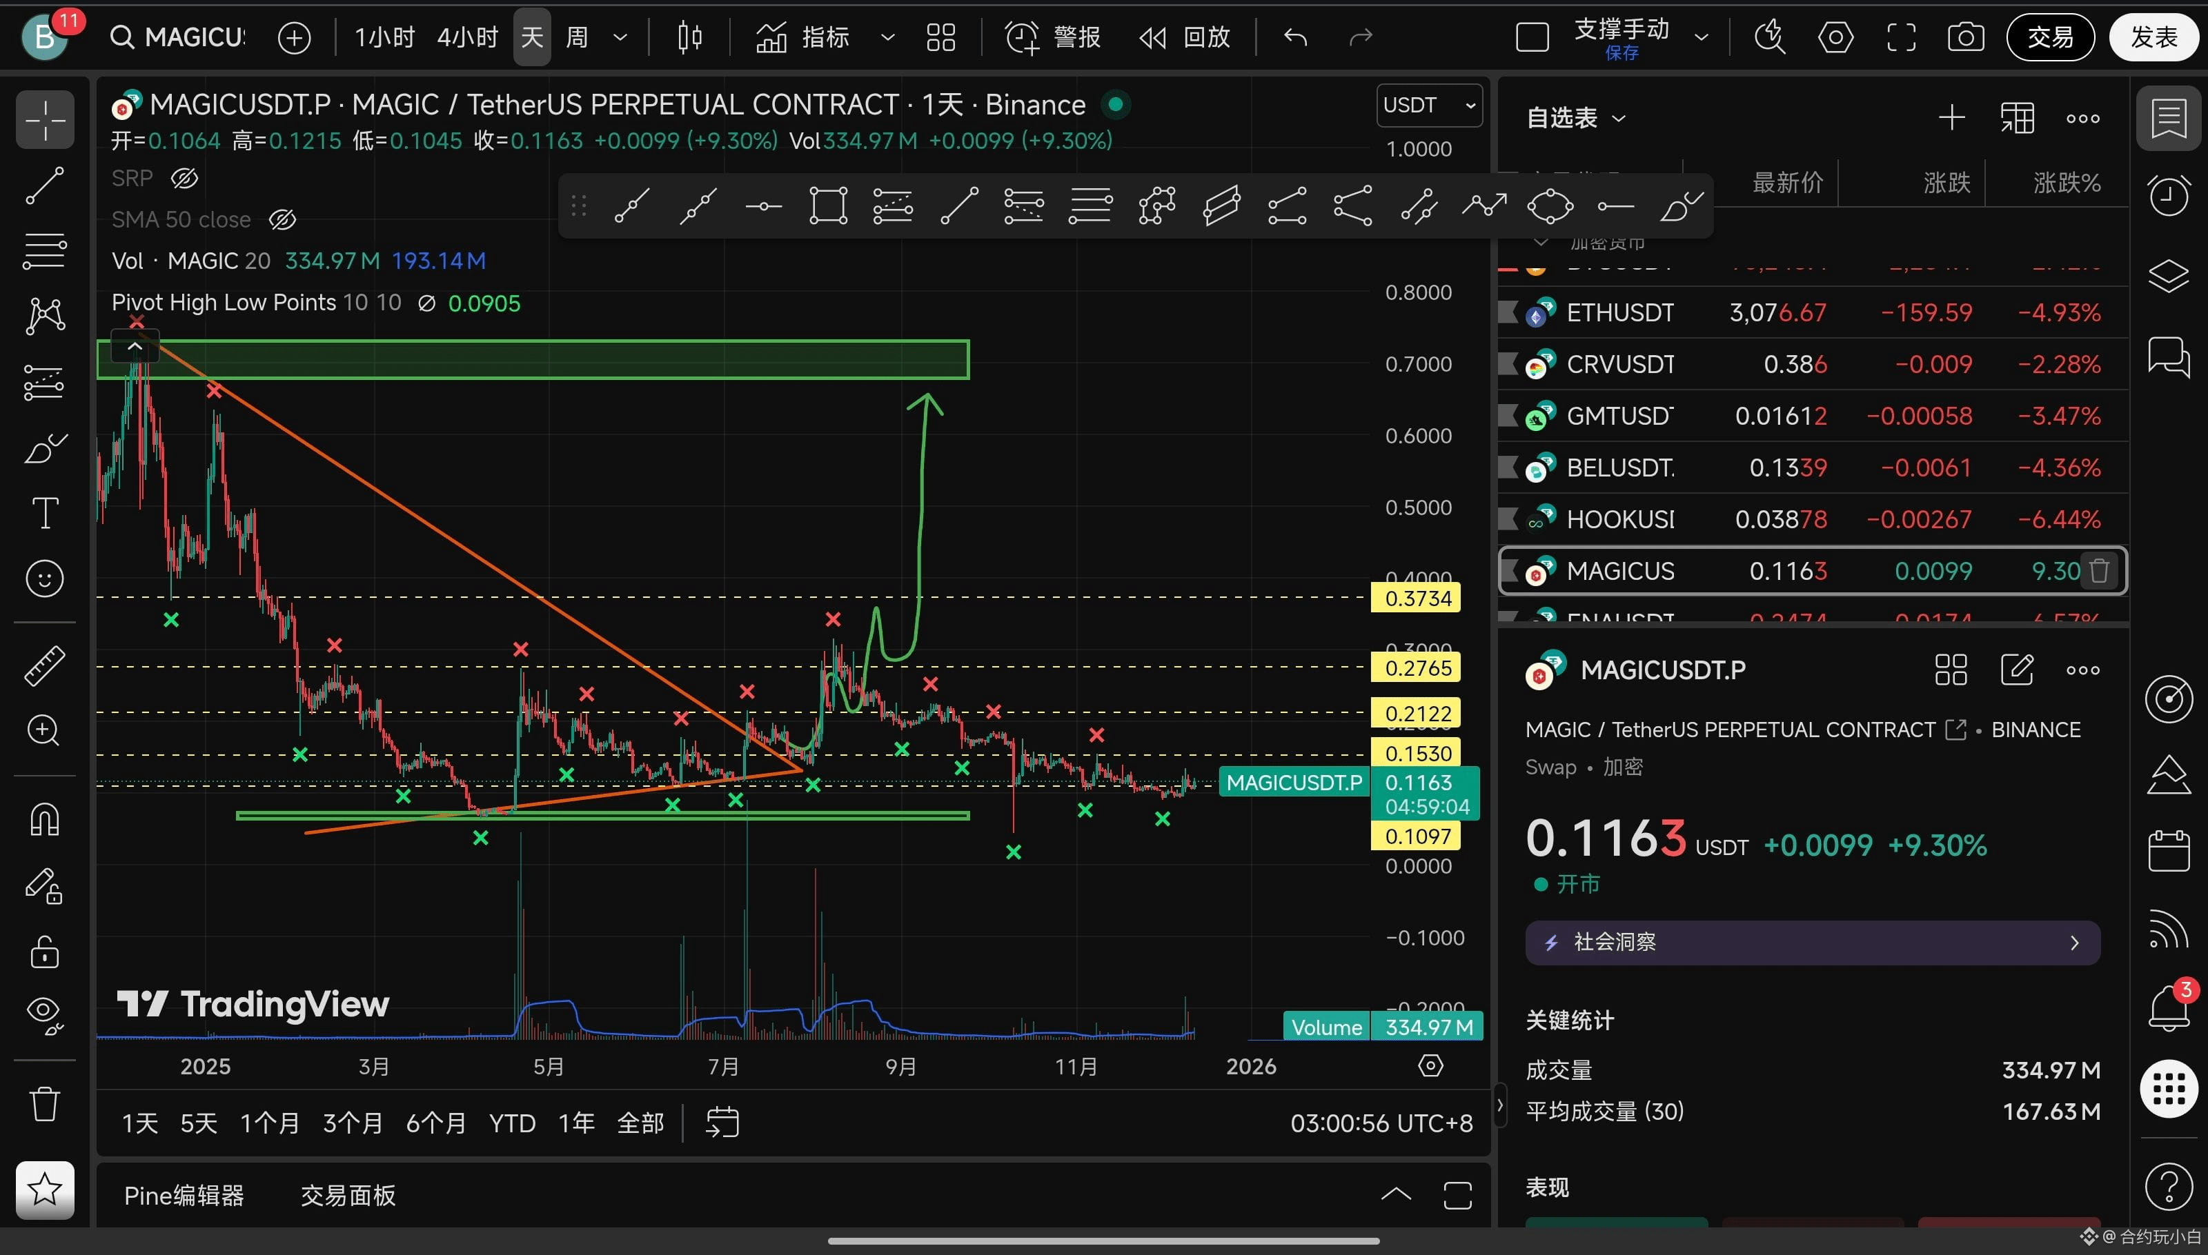Select the brush drawing tool

tap(45, 448)
